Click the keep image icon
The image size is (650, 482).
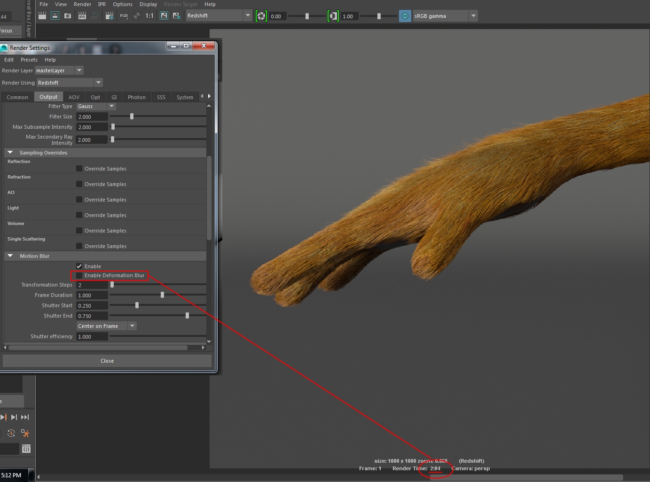coord(164,16)
